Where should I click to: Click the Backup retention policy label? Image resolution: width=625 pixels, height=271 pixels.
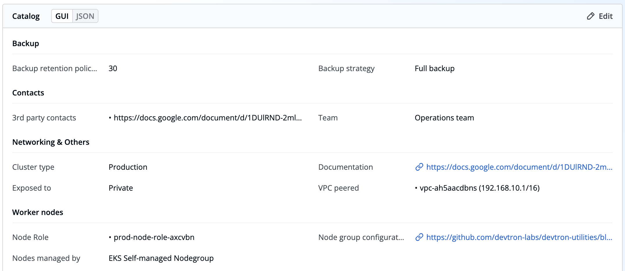tap(55, 68)
